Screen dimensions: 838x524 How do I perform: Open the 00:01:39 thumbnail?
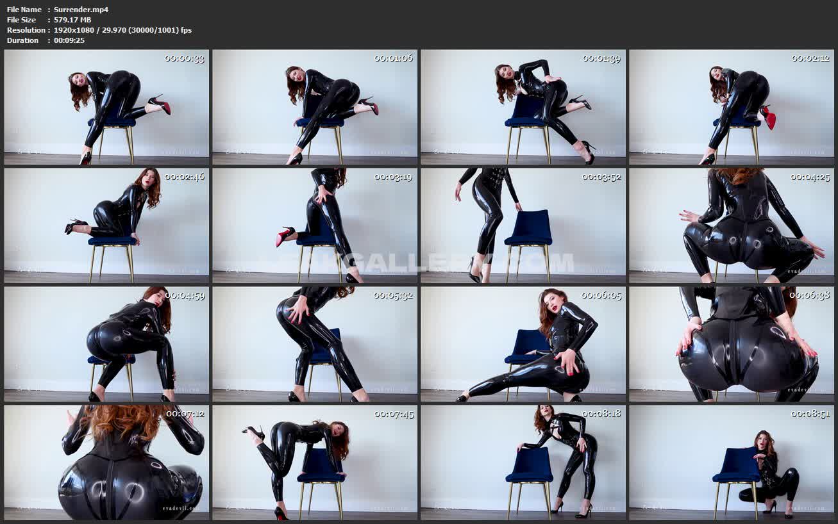click(x=523, y=108)
